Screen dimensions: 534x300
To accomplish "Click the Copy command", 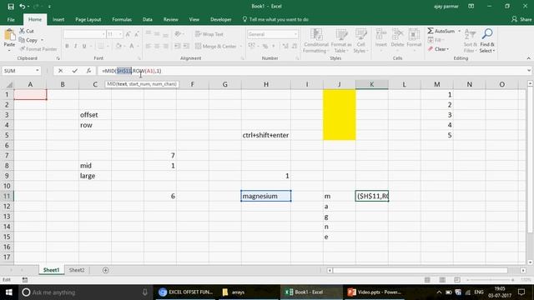I will pos(28,40).
